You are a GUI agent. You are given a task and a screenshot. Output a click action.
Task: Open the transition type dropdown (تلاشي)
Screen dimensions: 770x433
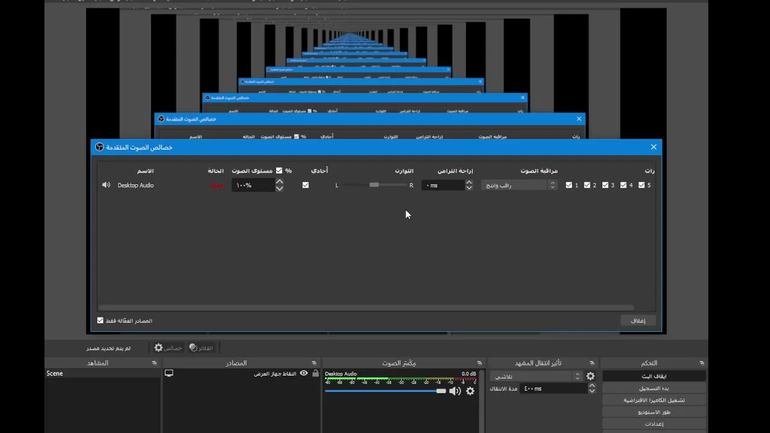coord(536,376)
